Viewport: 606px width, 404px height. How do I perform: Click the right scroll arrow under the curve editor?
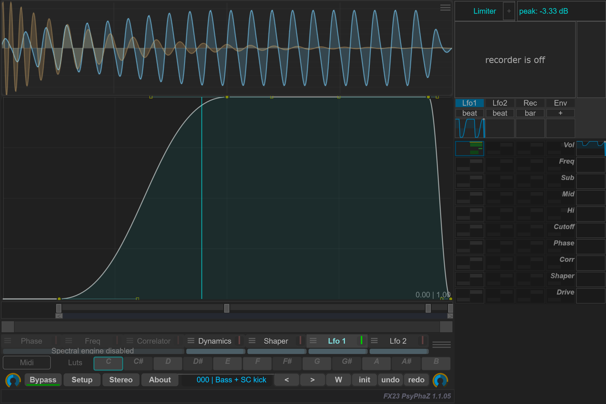(x=450, y=316)
